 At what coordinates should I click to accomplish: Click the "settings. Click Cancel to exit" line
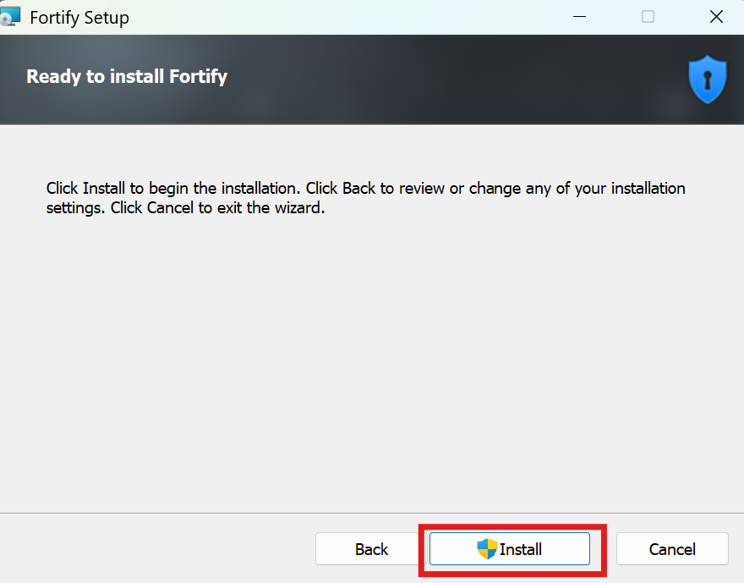coord(185,207)
